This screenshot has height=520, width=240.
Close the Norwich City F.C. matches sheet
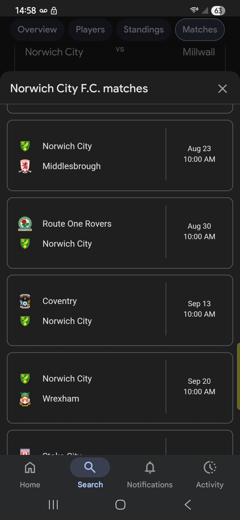point(223,89)
